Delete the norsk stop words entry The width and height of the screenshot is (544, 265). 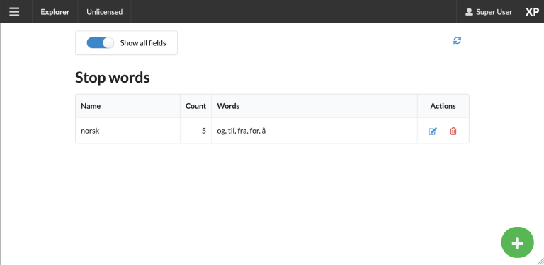coord(453,131)
